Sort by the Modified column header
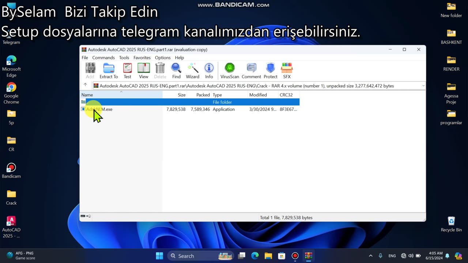Image resolution: width=468 pixels, height=263 pixels. tap(263, 95)
